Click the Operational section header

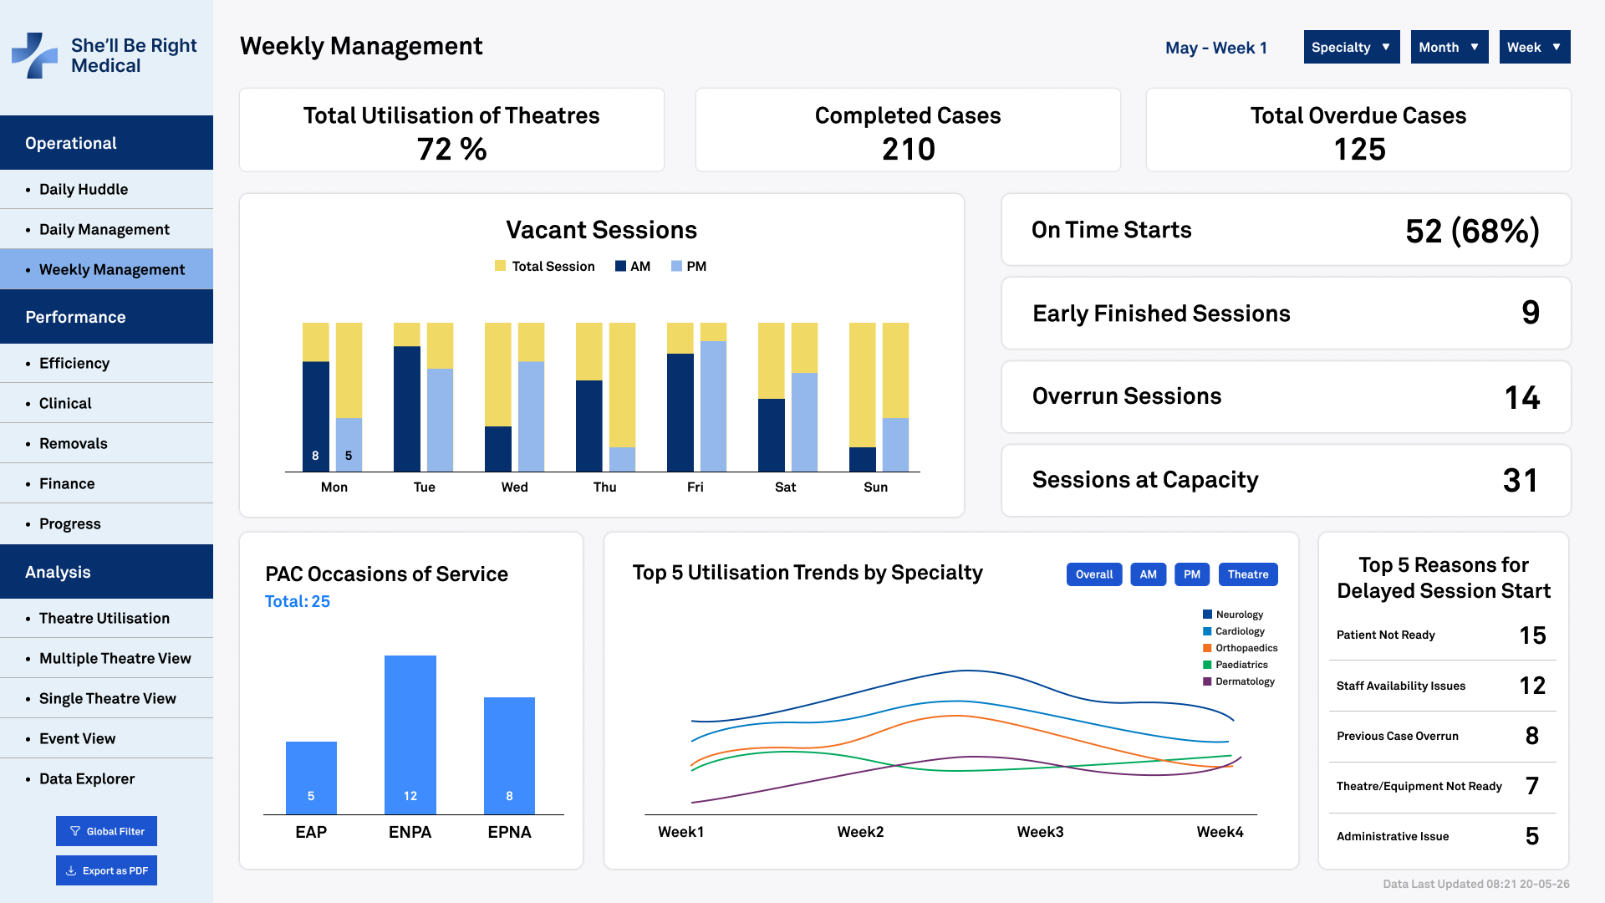pyautogui.click(x=106, y=143)
